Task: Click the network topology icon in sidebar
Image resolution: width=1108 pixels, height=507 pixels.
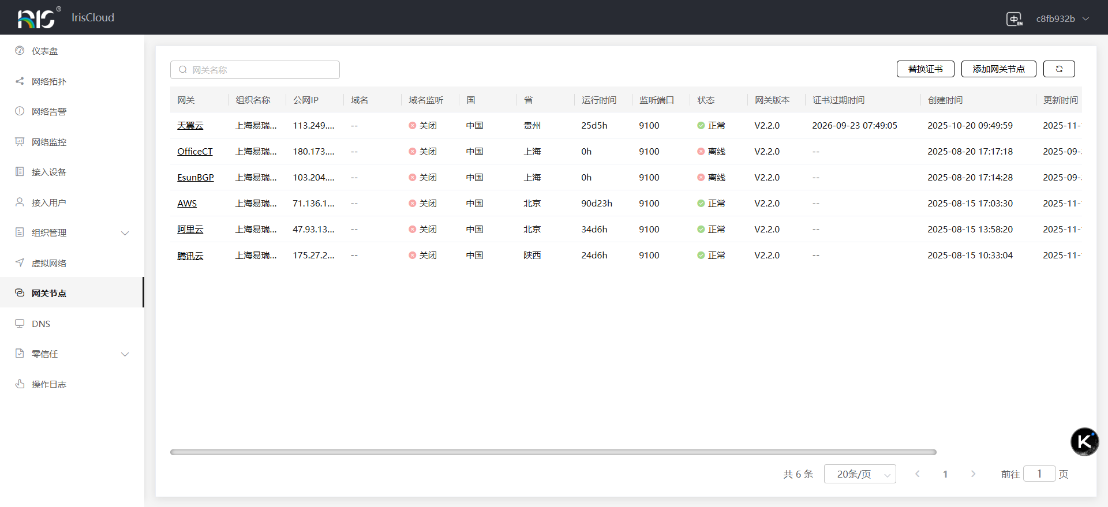Action: [x=20, y=81]
